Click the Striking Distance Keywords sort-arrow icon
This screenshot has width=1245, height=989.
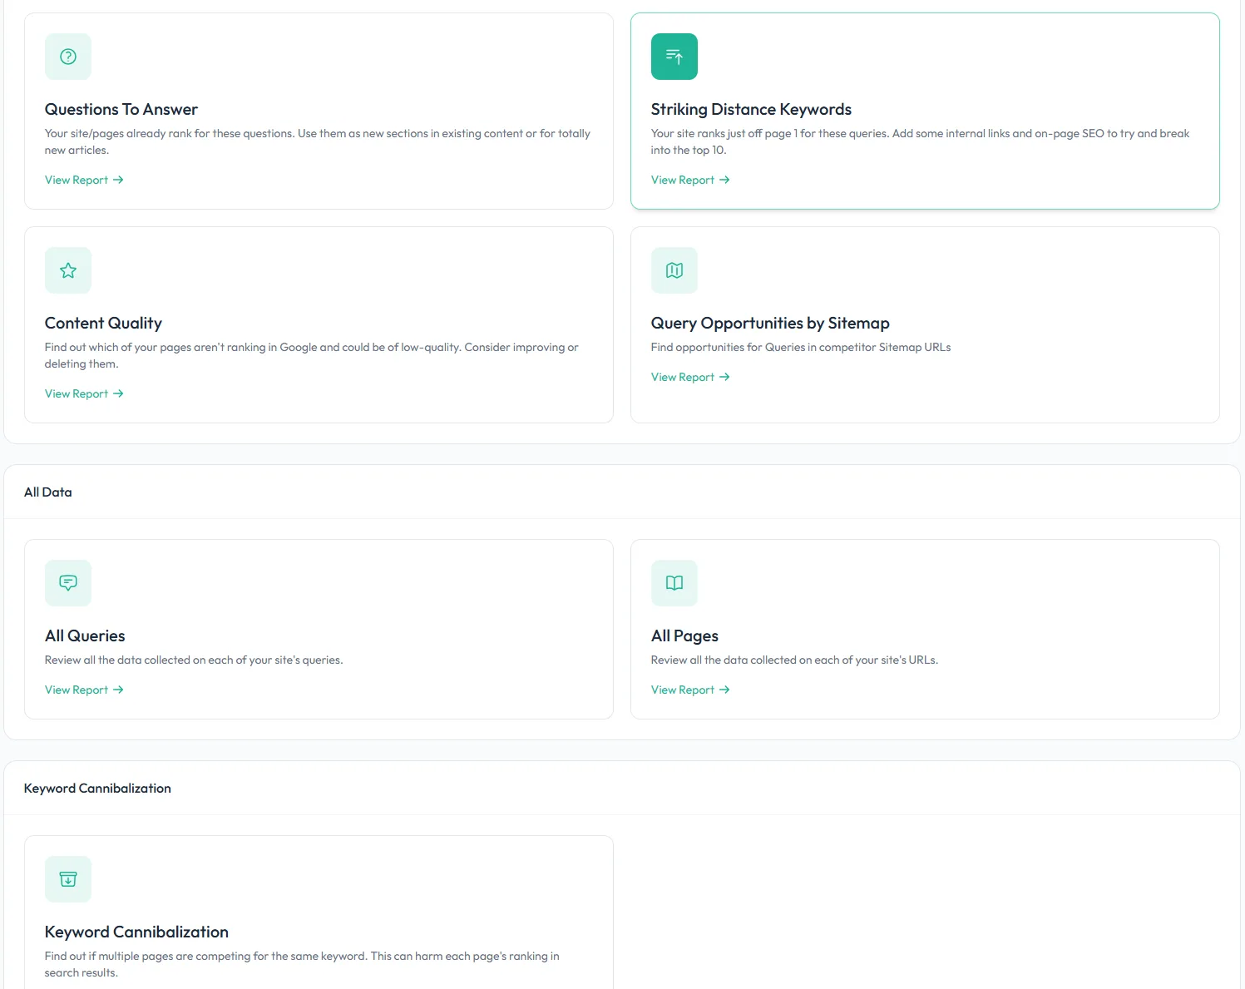click(674, 57)
